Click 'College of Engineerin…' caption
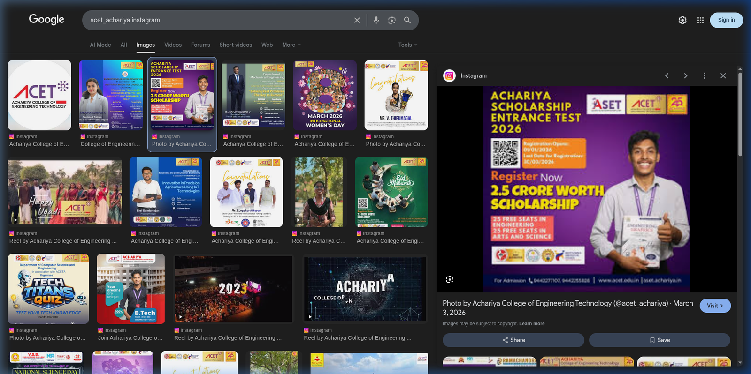 click(x=110, y=144)
